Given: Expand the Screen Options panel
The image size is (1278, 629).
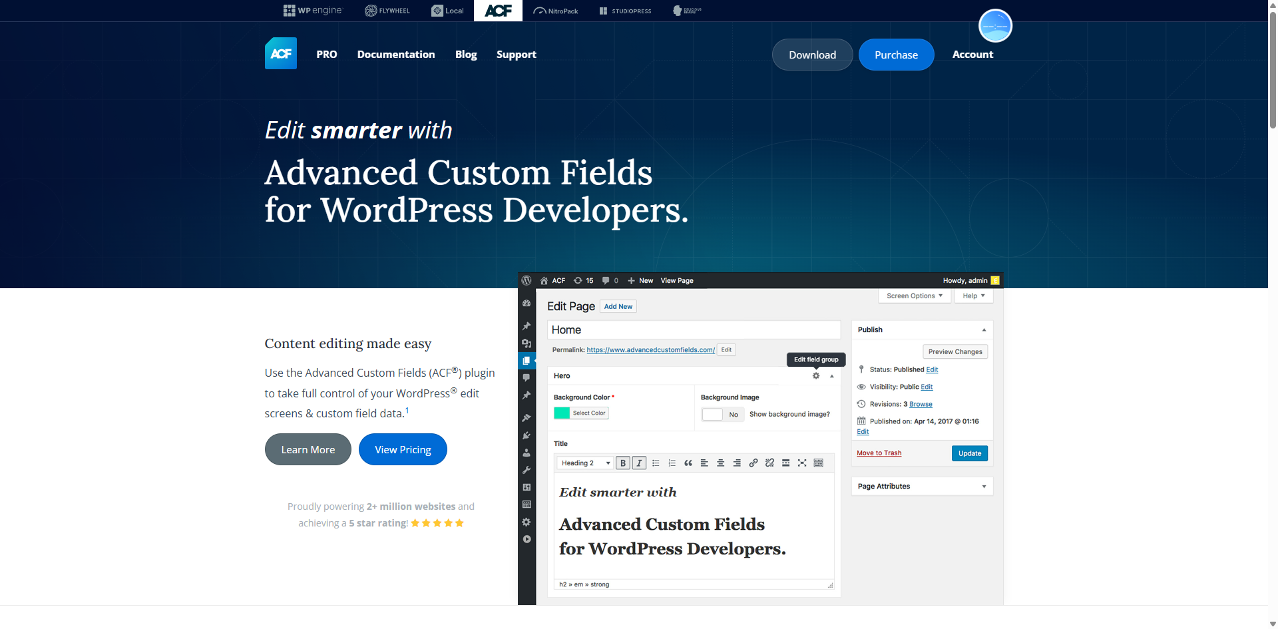Looking at the screenshot, I should coord(914,296).
